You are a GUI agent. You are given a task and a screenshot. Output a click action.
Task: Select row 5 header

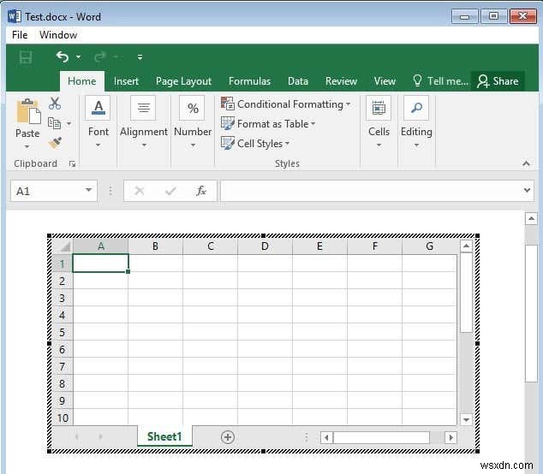point(63,333)
